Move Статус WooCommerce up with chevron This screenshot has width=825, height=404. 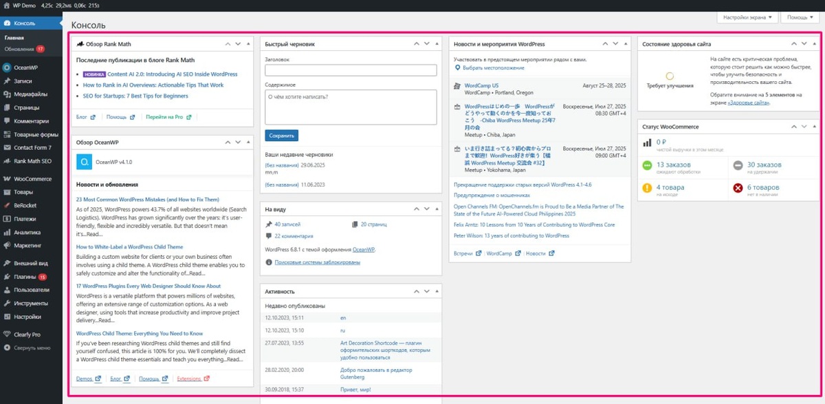tap(793, 127)
